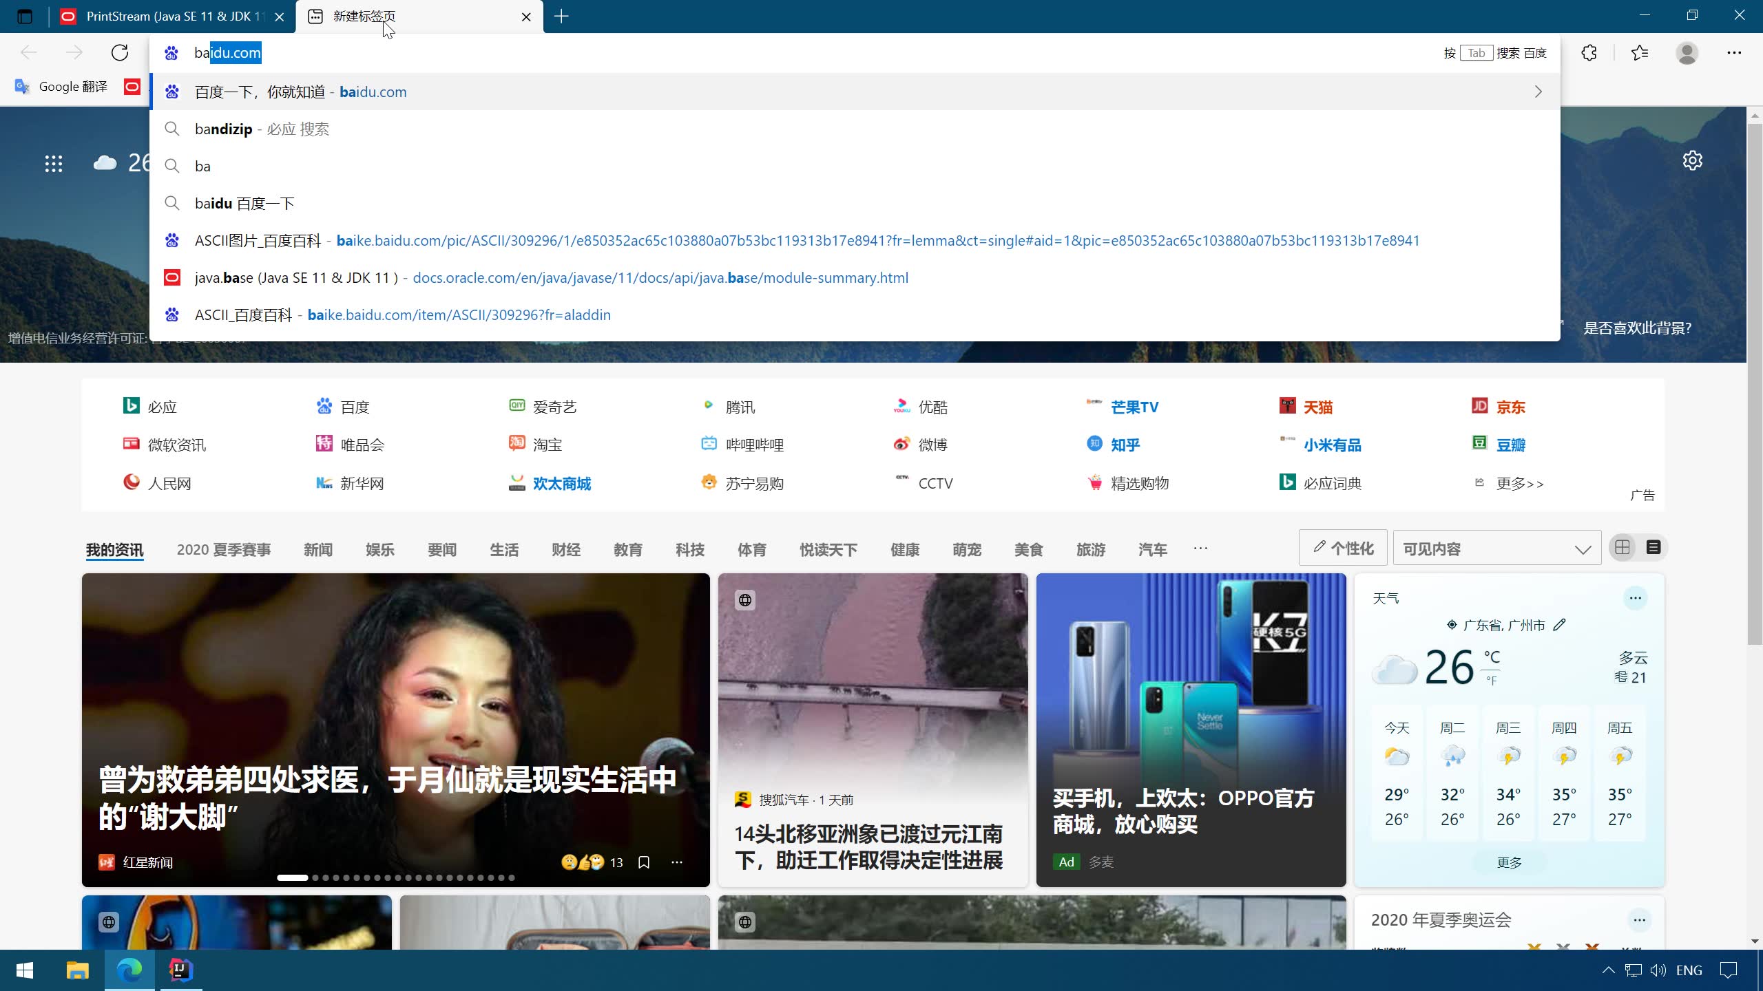Open the notification center icon
The height and width of the screenshot is (991, 1763).
pyautogui.click(x=1729, y=970)
